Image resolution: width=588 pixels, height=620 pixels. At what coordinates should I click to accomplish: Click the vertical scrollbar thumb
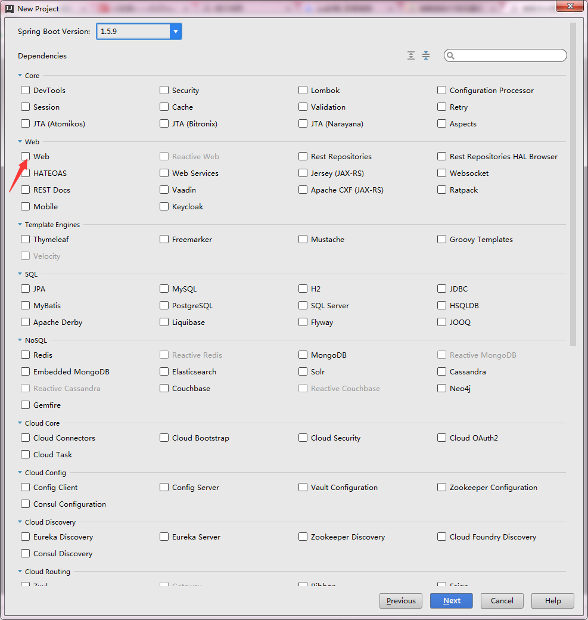pos(573,184)
